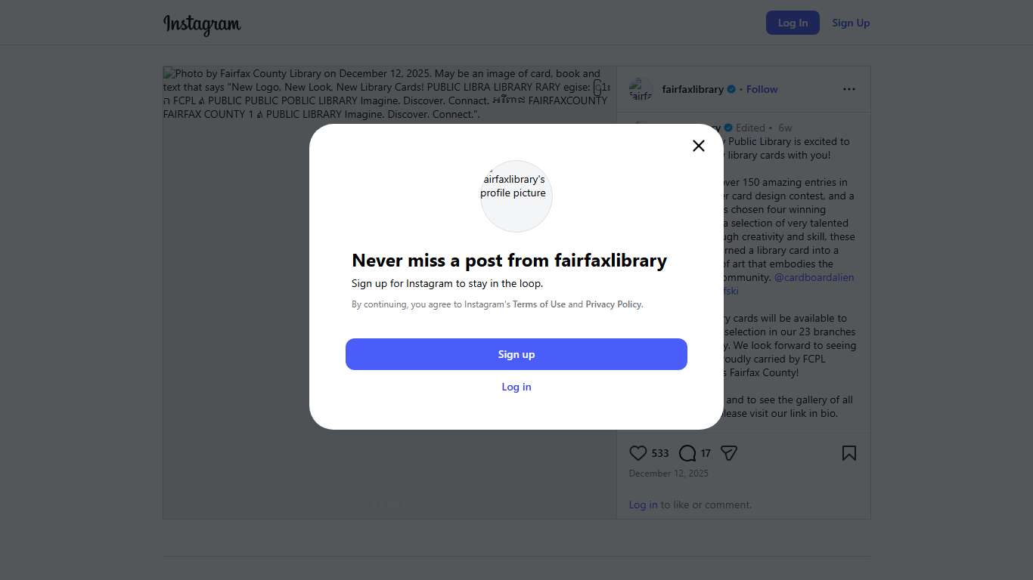Viewport: 1033px width, 580px height.
Task: Like the post with the heart icon
Action: [x=638, y=453]
